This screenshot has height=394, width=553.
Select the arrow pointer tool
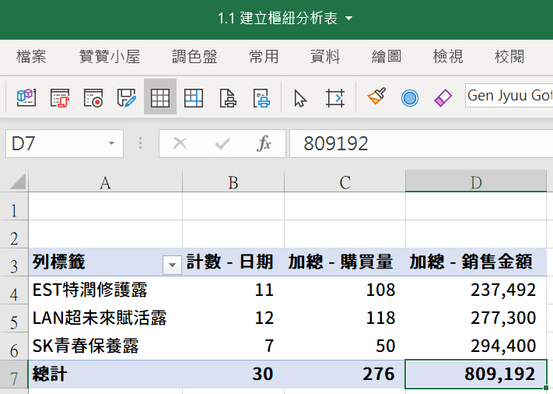coord(300,98)
